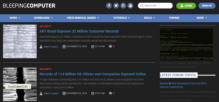The width and height of the screenshot is (219, 102).
Task: Open comment count for SKY Brasil article
Action: pos(114,46)
